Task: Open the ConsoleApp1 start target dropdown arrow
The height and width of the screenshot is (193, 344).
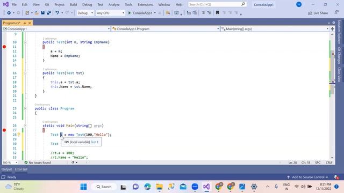Action: 155,13
